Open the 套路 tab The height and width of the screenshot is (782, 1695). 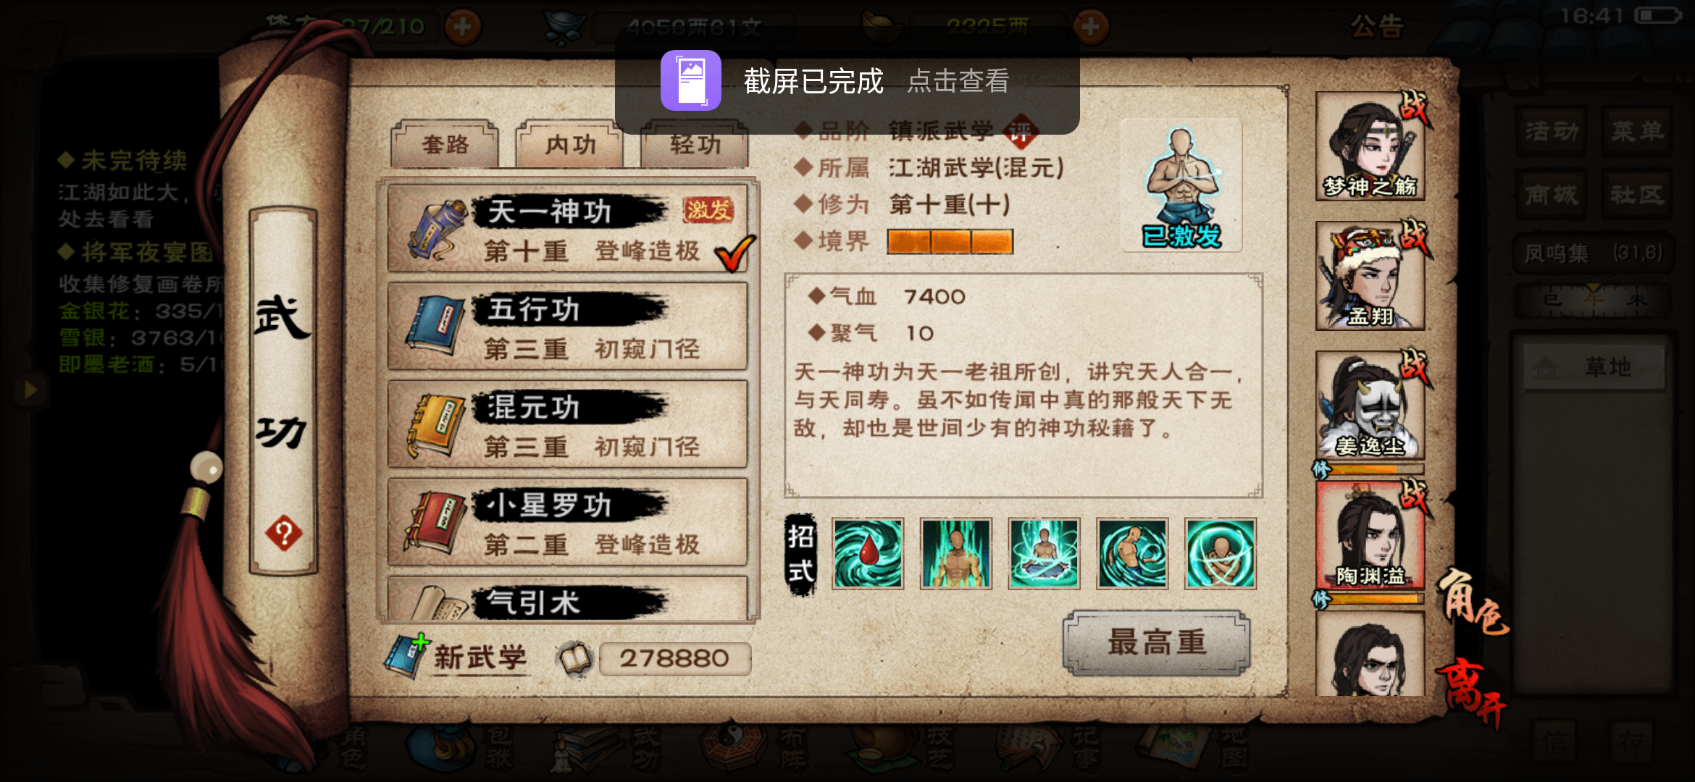(x=445, y=145)
